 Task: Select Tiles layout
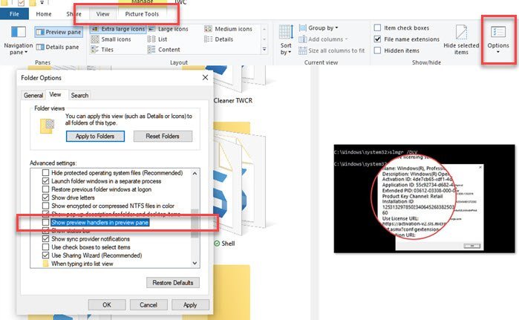point(102,50)
